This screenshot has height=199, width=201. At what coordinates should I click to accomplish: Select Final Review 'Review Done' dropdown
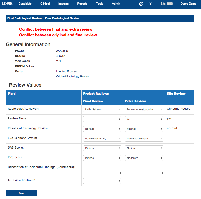click(x=102, y=119)
